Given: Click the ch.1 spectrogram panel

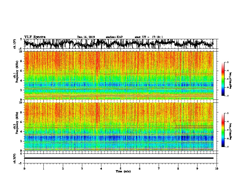Looking at the screenshot, I should tap(119, 75).
